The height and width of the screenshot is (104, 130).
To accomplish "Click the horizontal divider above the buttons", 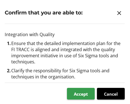I will (65, 83).
